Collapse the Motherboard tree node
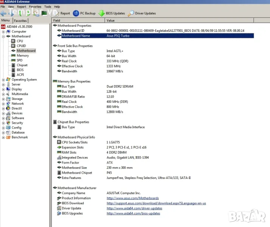 pos(3,36)
